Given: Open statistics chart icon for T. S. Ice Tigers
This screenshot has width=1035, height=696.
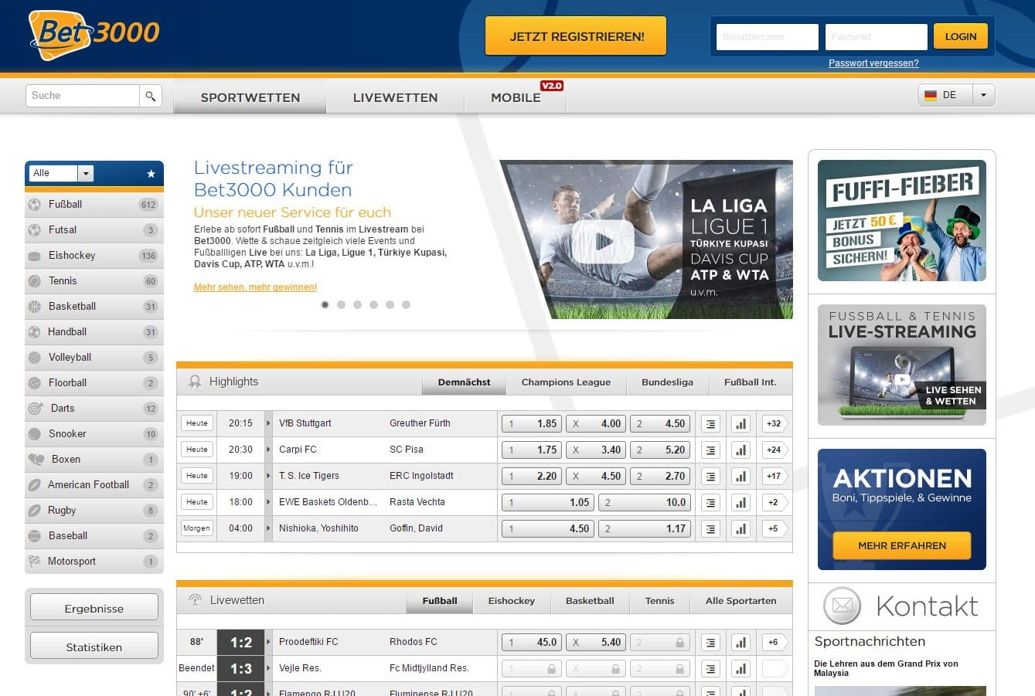Looking at the screenshot, I should tap(741, 476).
